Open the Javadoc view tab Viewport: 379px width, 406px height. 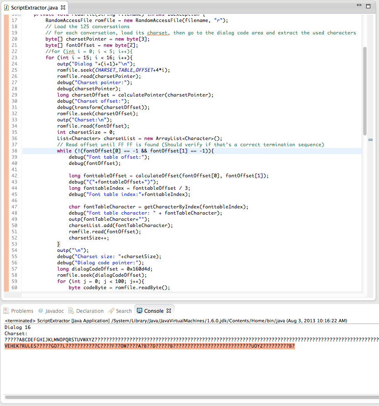coord(51,311)
